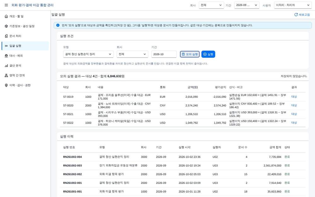Viewport: 315px width, 197px height.
Task: Open the 결산 분석 page
Action: [x=25, y=66]
